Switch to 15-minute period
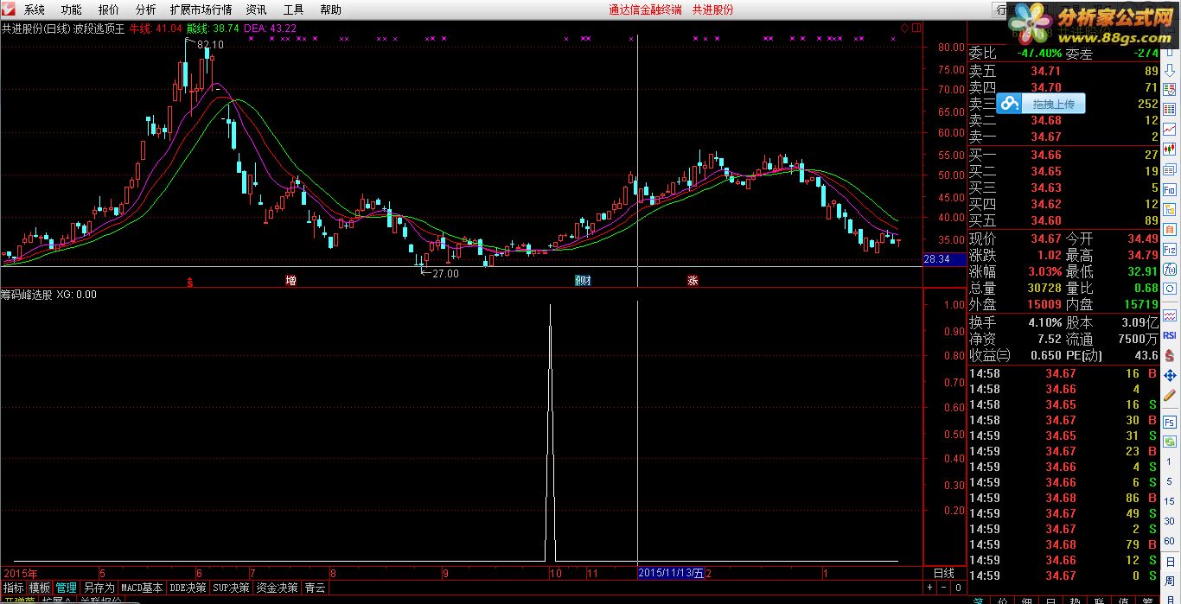The image size is (1181, 604). pos(1170,501)
